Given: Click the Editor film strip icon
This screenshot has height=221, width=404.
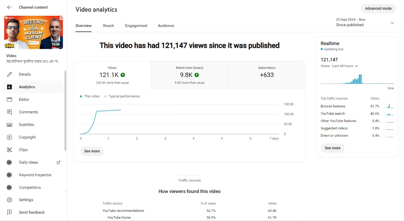Looking at the screenshot, I should (x=9, y=100).
